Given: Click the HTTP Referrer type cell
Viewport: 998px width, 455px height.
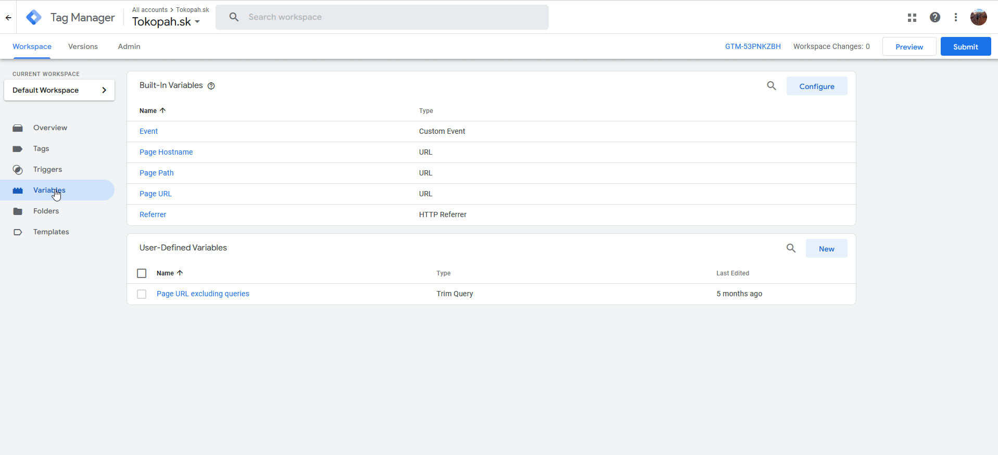Looking at the screenshot, I should pos(443,214).
